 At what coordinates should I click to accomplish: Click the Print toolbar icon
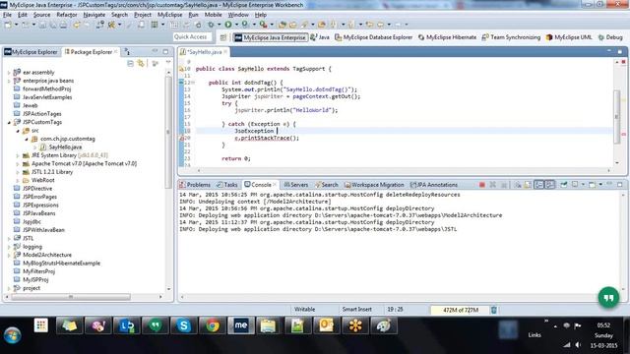pos(63,25)
